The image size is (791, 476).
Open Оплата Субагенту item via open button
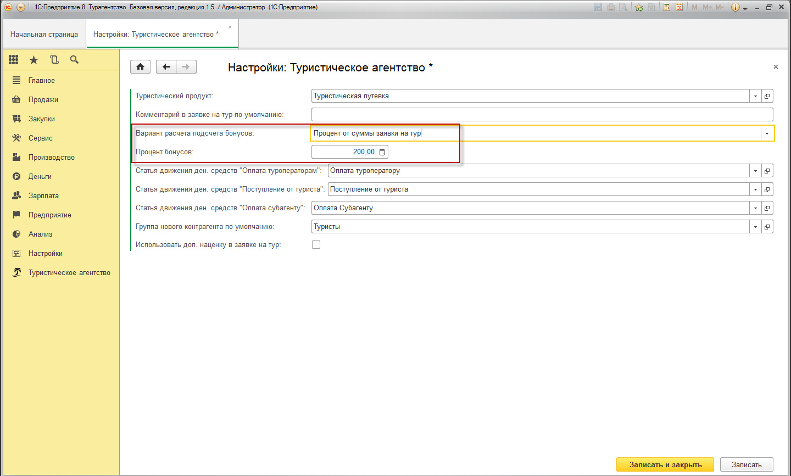pos(767,208)
